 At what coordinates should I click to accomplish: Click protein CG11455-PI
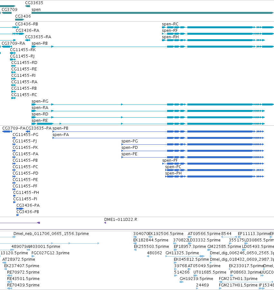[x=25, y=199]
